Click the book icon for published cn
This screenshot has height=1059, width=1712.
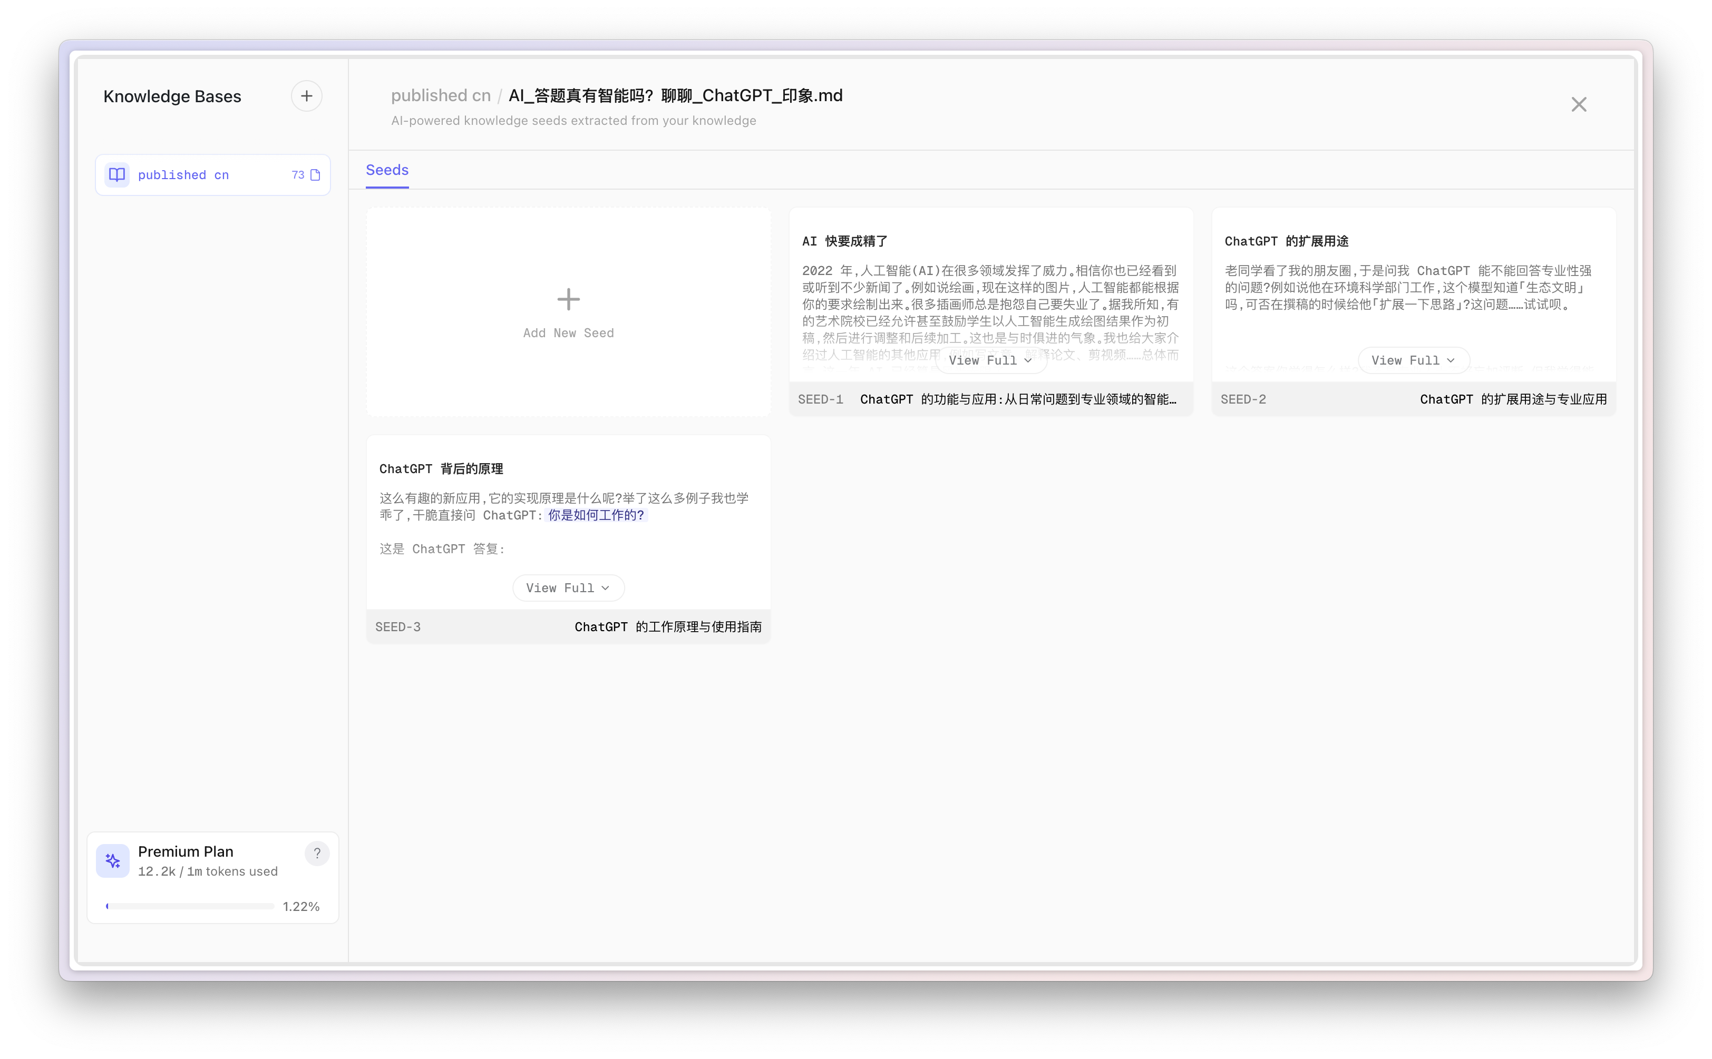point(117,175)
